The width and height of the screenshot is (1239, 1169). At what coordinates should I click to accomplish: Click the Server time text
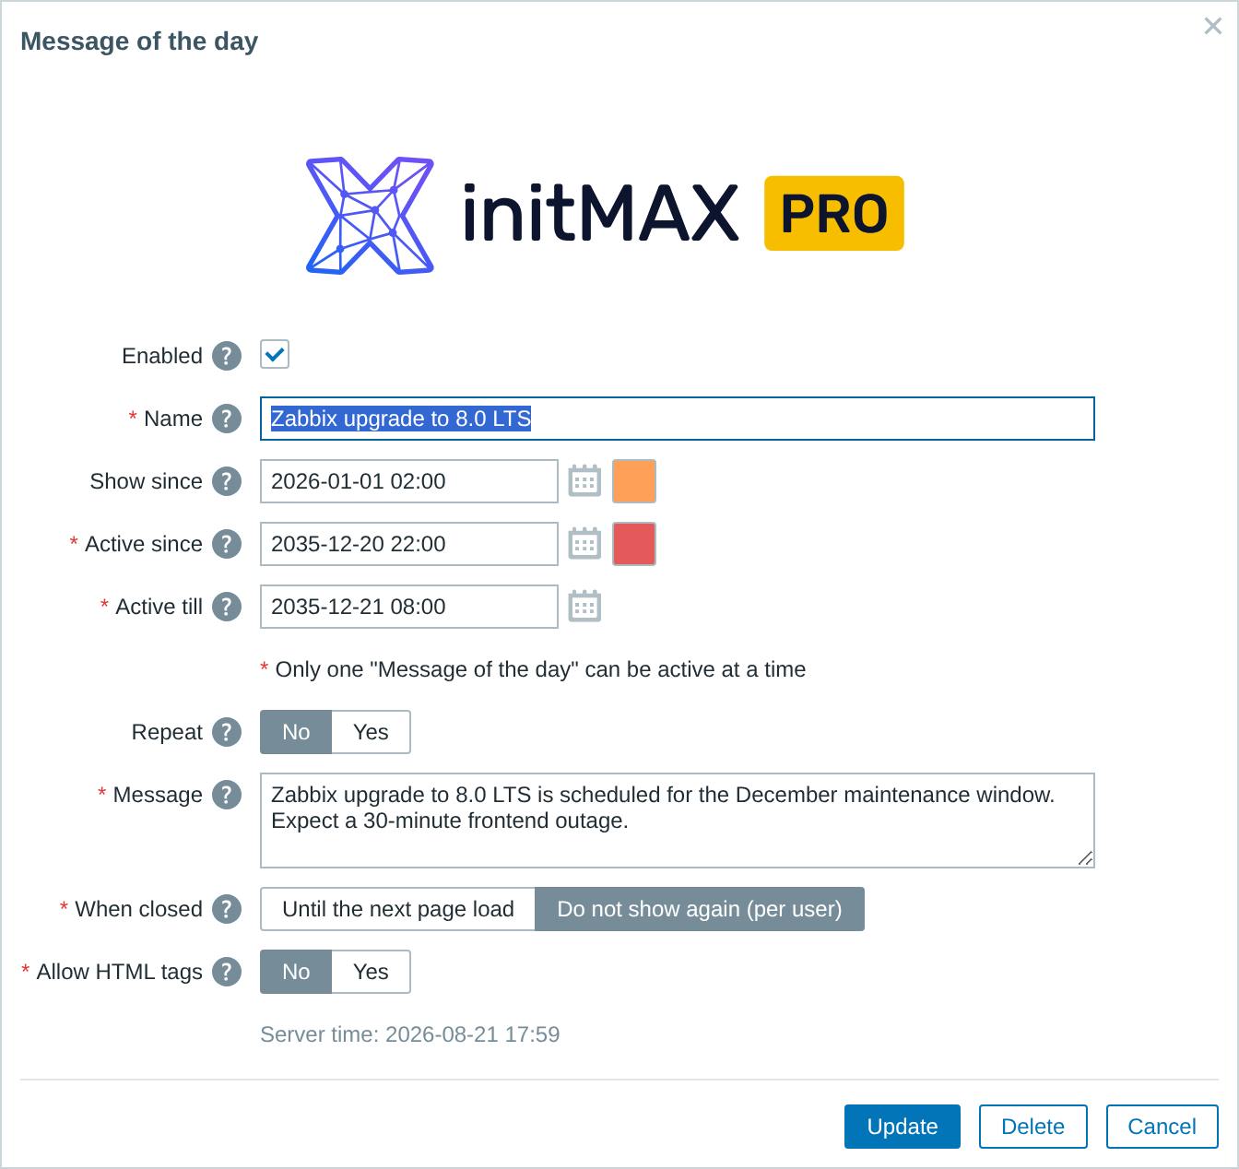point(410,1034)
